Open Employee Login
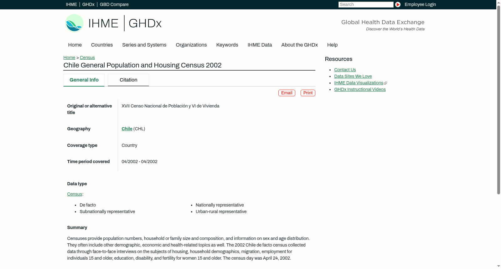 pyautogui.click(x=420, y=4)
